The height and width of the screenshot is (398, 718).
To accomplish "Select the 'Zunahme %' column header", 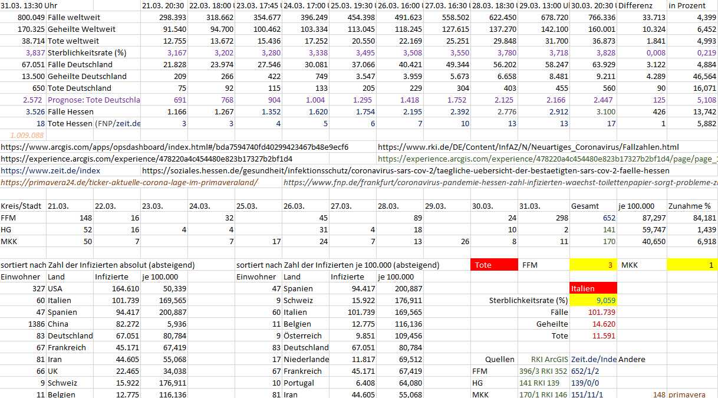I will [689, 206].
